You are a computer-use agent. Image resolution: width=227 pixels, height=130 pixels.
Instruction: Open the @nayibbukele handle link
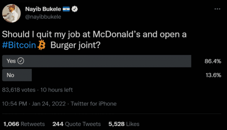pos(43,17)
